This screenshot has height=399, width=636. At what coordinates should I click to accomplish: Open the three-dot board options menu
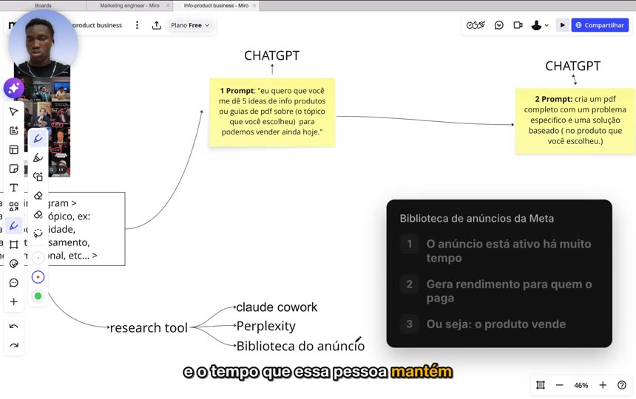tap(137, 25)
